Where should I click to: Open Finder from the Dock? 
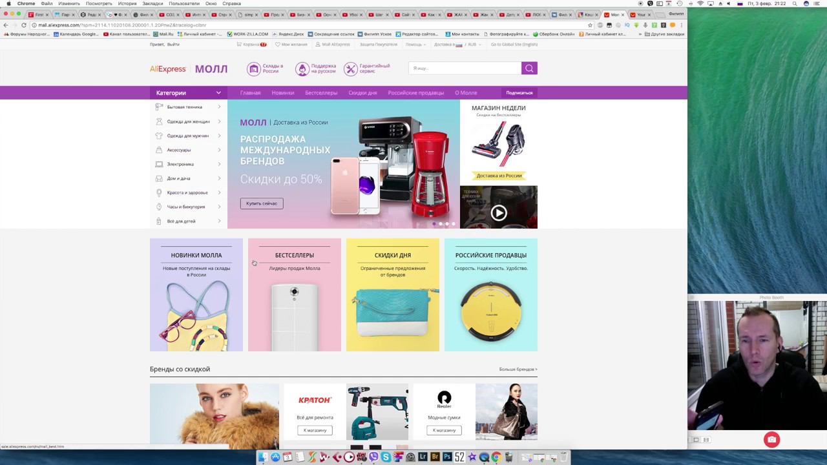(263, 457)
